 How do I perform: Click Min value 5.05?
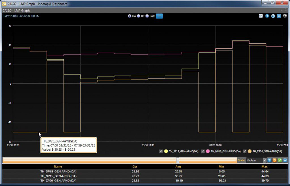(222, 171)
